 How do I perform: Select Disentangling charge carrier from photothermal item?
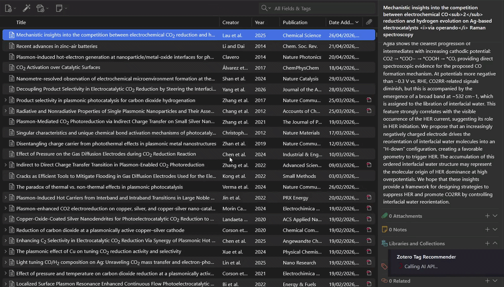tap(189, 143)
